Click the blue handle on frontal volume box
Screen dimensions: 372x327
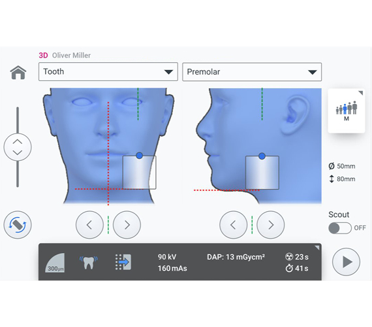pos(140,156)
